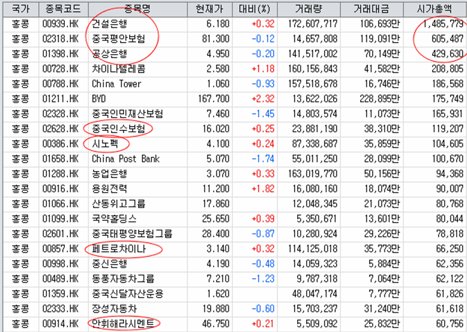
Task: Click the 46.750 current price cell
Action: pos(216,323)
